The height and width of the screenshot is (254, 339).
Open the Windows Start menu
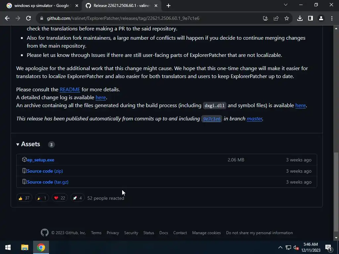point(8,247)
